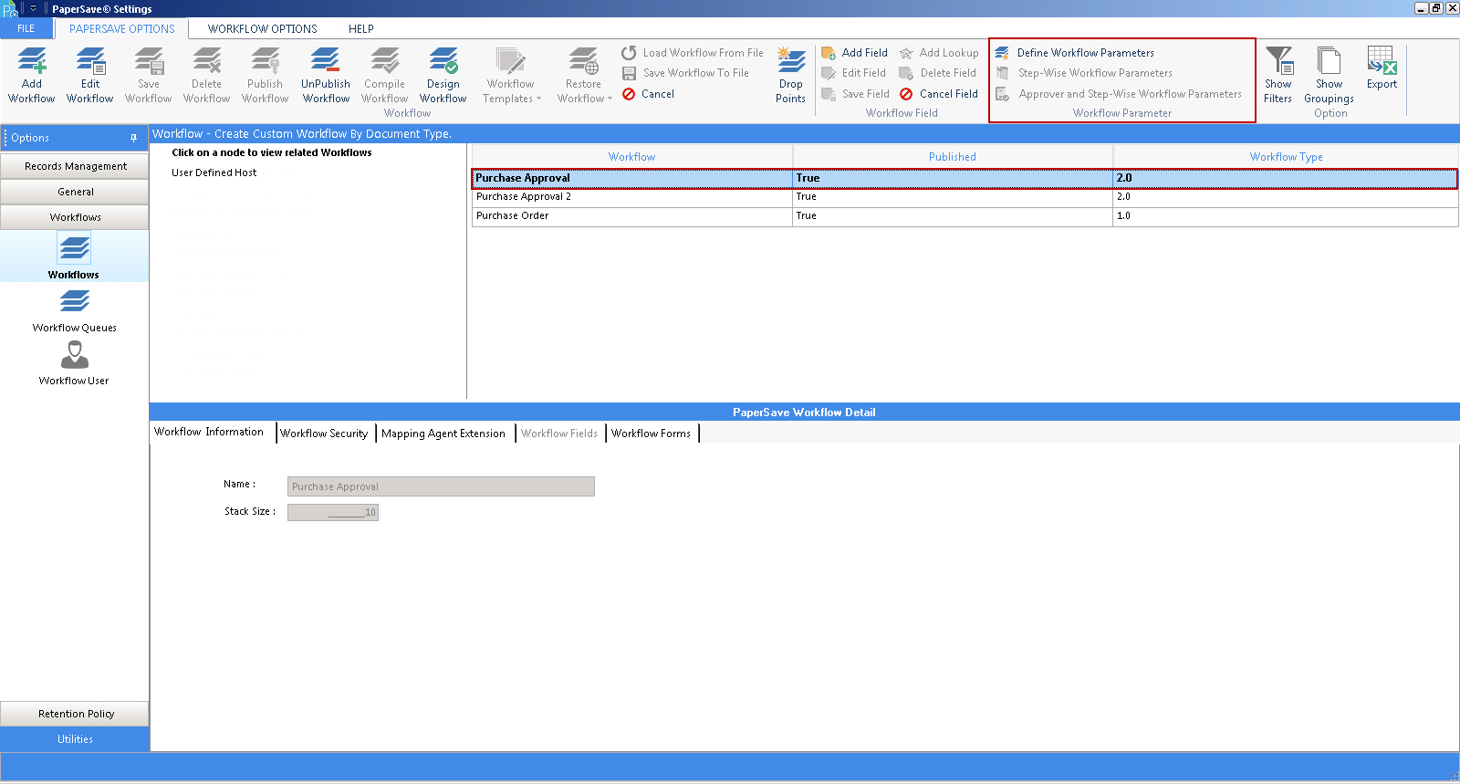Open the Restore Workflow dropdown

pos(584,75)
